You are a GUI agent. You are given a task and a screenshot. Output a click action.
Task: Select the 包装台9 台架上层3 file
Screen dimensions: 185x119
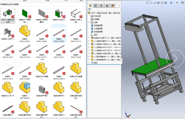76,16
